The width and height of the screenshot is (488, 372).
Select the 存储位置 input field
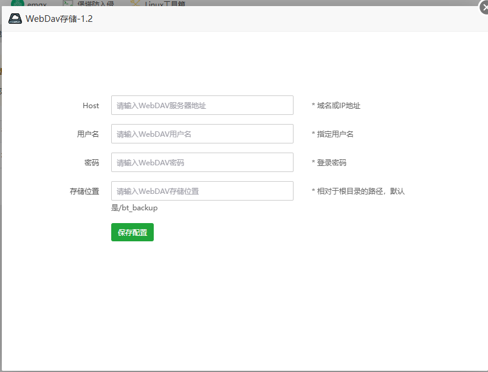pyautogui.click(x=202, y=191)
